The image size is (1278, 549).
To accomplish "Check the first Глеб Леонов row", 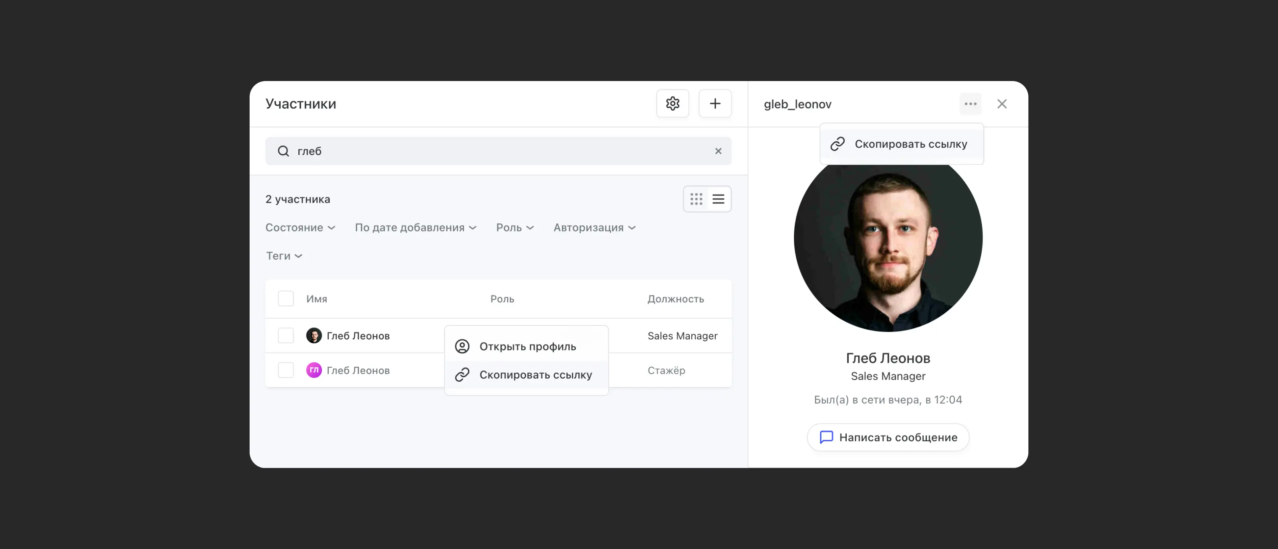I will tap(285, 336).
